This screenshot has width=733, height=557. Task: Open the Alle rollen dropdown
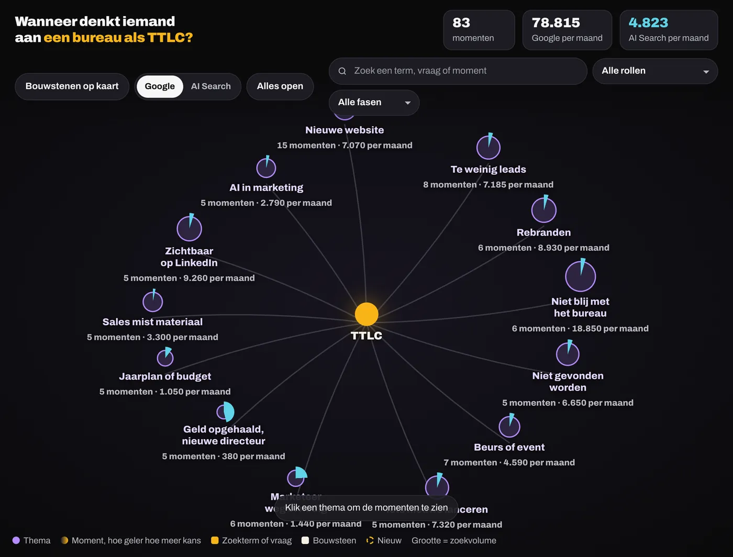(655, 71)
